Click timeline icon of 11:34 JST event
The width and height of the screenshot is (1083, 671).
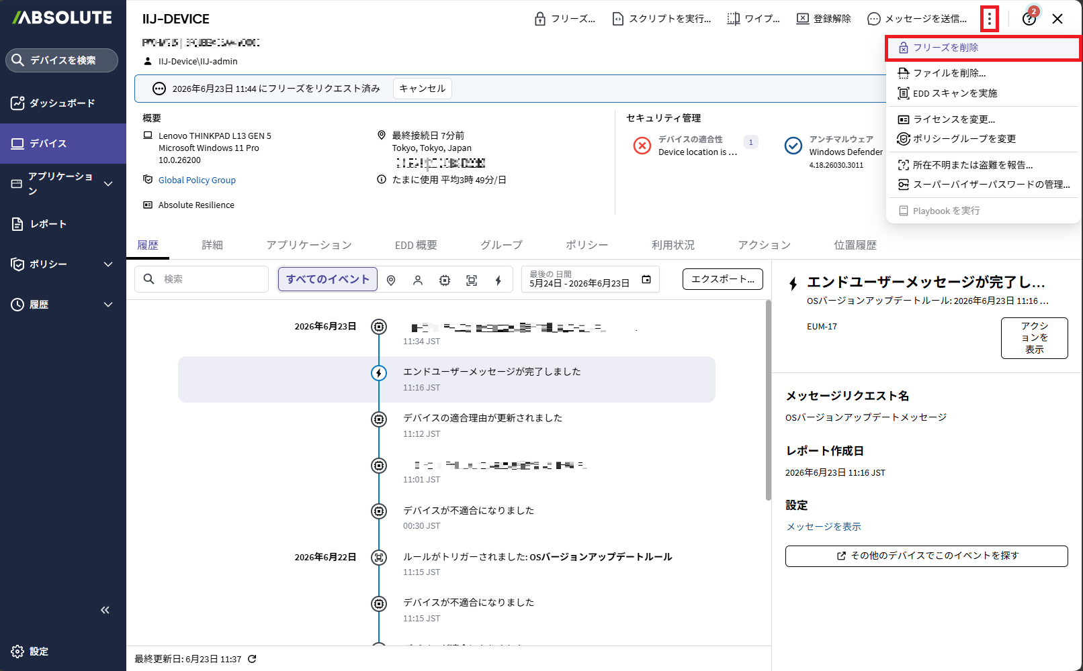pyautogui.click(x=379, y=327)
